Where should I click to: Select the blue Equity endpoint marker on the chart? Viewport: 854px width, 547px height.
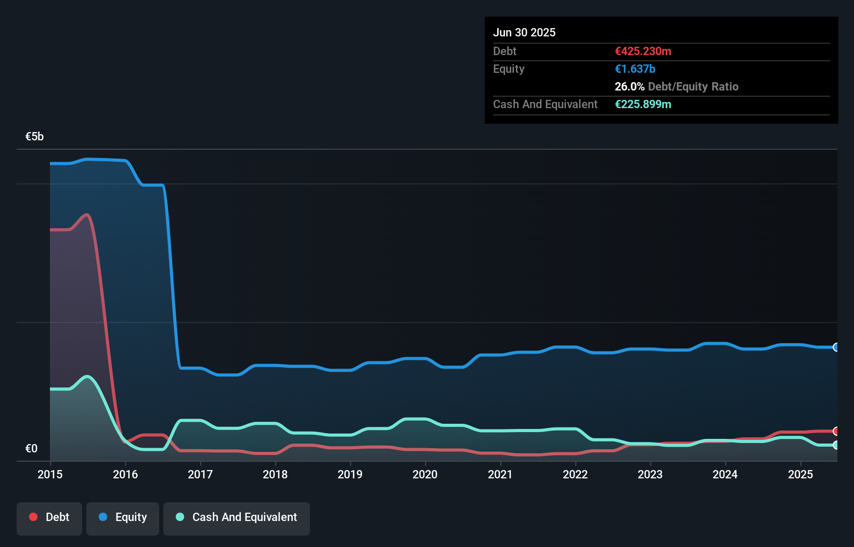[x=835, y=347]
